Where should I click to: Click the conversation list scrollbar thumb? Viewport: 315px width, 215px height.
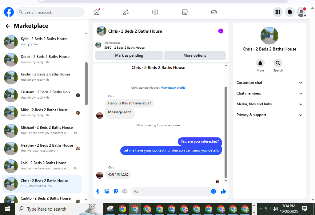[x=86, y=84]
